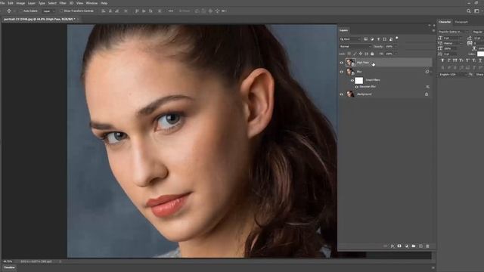
Task: Select the Gaussian Blur filter entry
Action: click(x=368, y=87)
